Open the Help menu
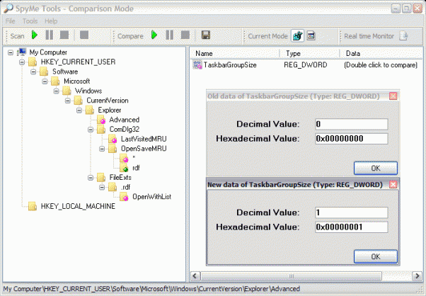Viewport: 426px width, 296px height. coord(51,21)
